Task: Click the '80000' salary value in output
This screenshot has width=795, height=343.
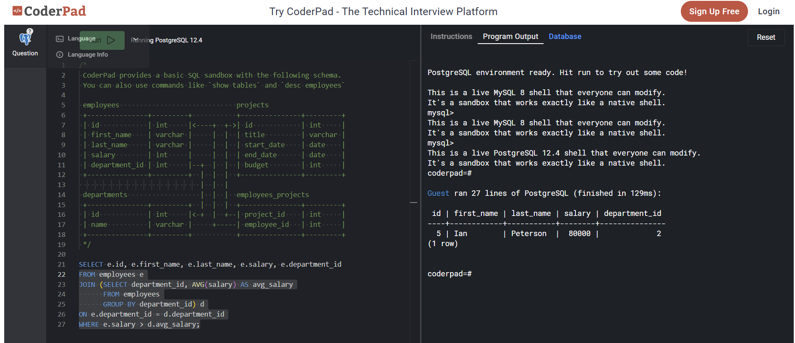Action: 579,234
